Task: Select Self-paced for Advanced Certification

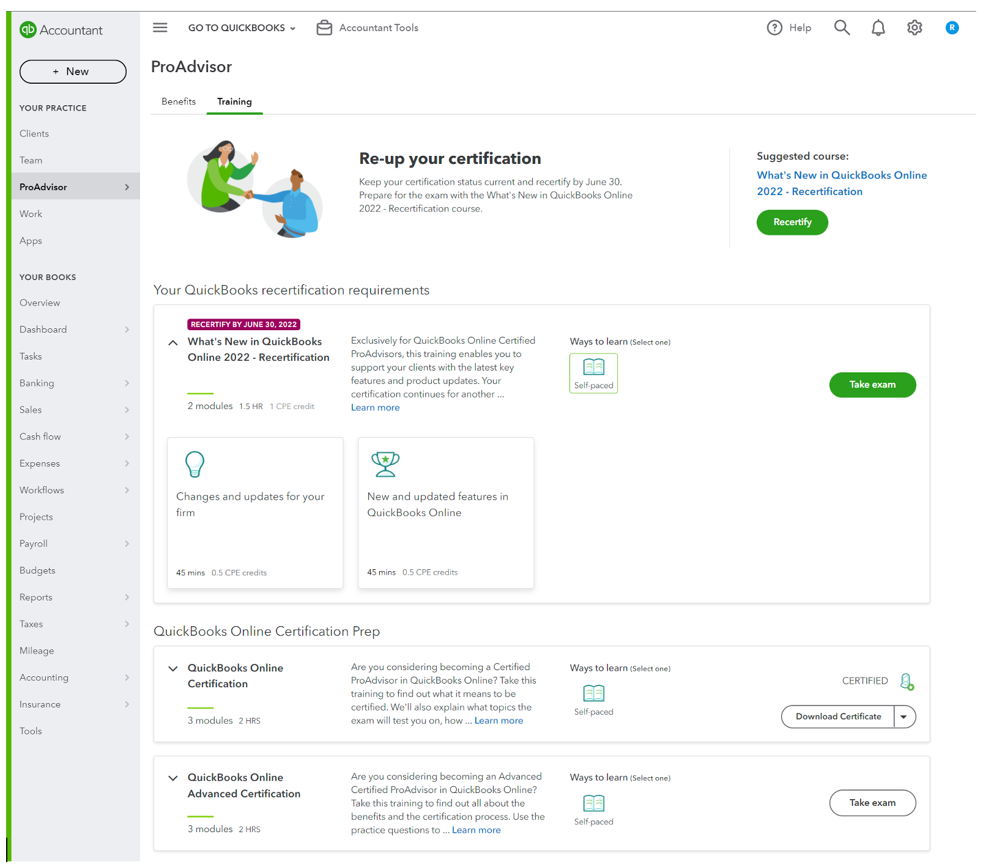Action: (x=593, y=809)
